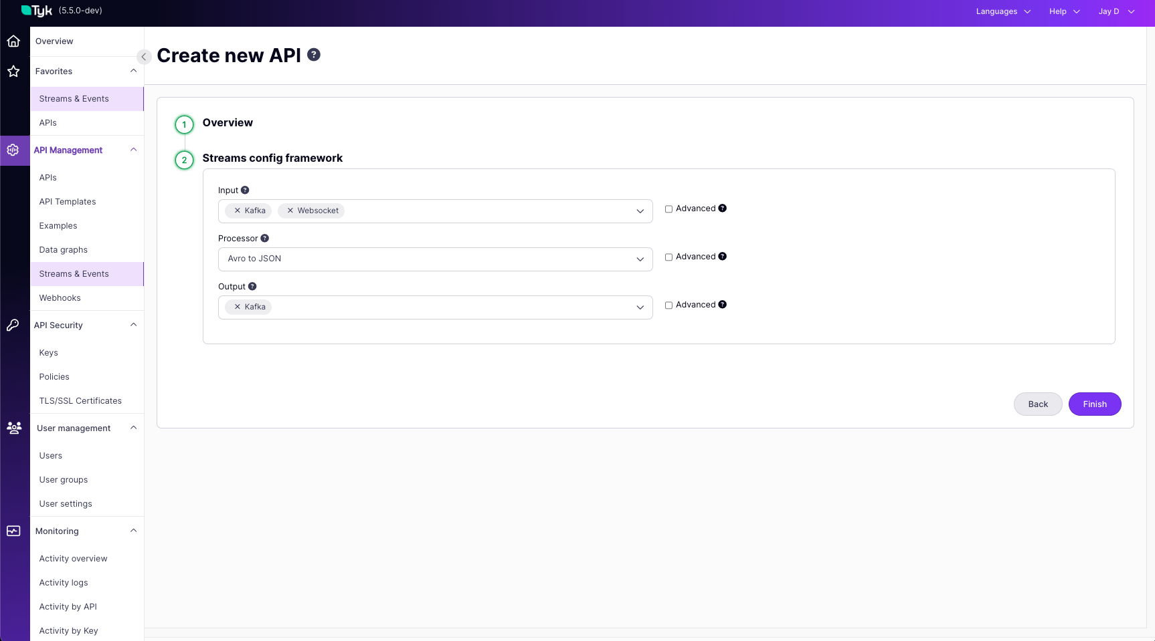1155x641 pixels.
Task: Enable Advanced checkbox for Input
Action: coord(669,209)
